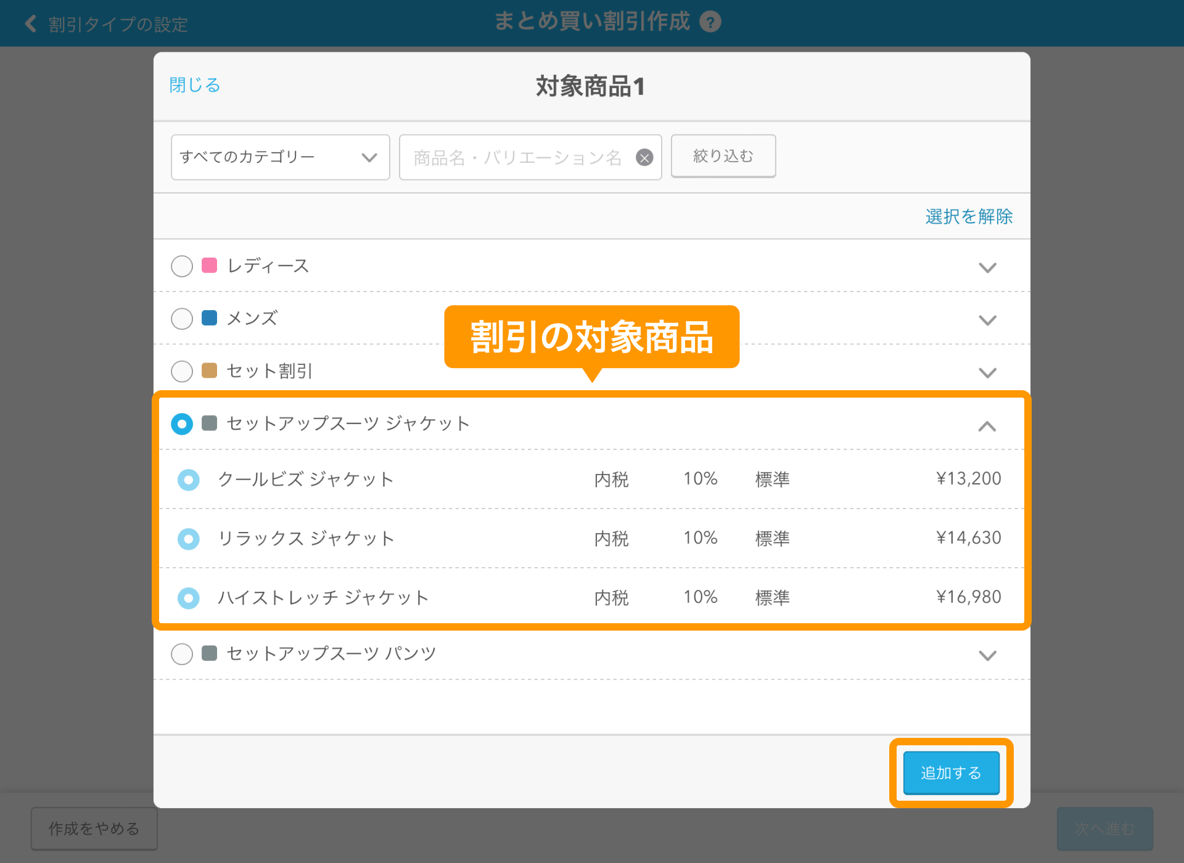Click the help question mark icon
The image size is (1184, 863).
710,22
